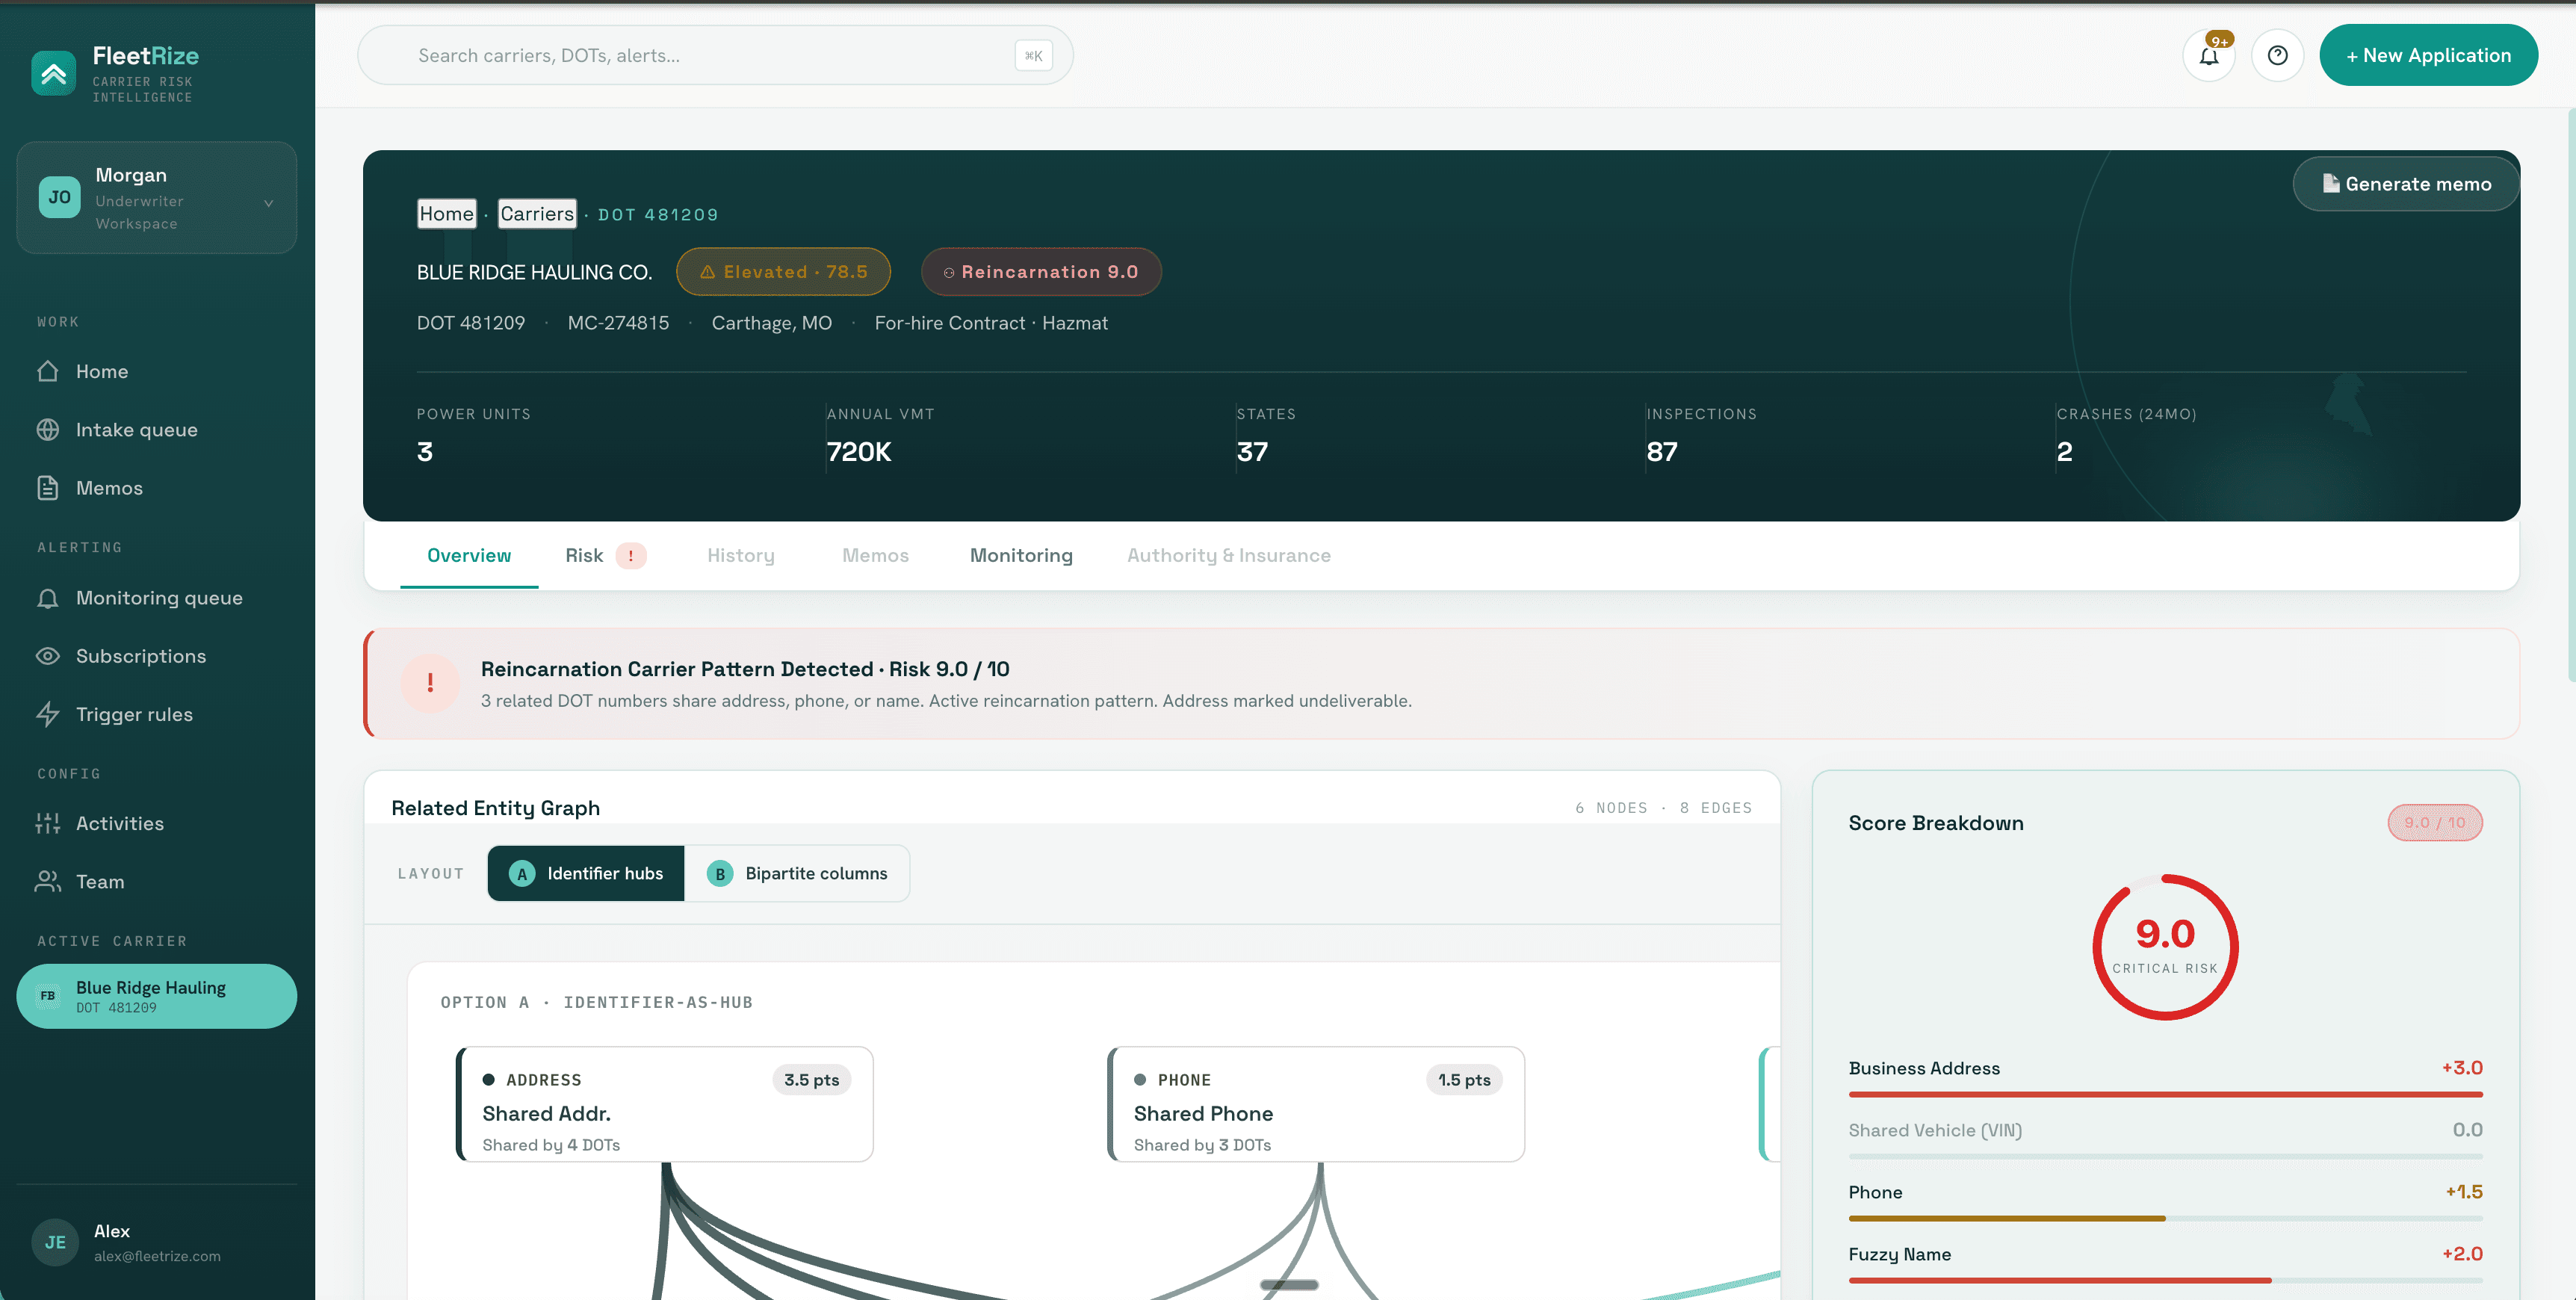Viewport: 2576px width, 1300px height.
Task: Click the Subscriptions eye icon
Action: tap(48, 656)
